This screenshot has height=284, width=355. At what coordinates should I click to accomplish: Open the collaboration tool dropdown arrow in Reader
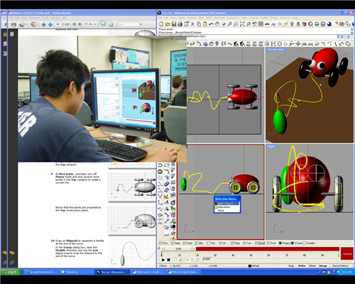pyautogui.click(x=26, y=24)
